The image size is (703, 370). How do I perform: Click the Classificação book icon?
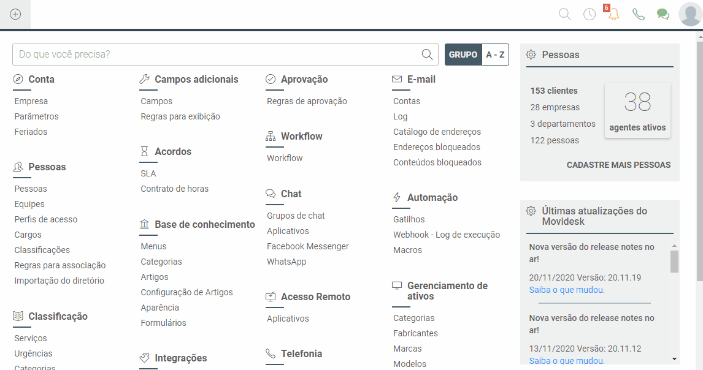click(18, 316)
